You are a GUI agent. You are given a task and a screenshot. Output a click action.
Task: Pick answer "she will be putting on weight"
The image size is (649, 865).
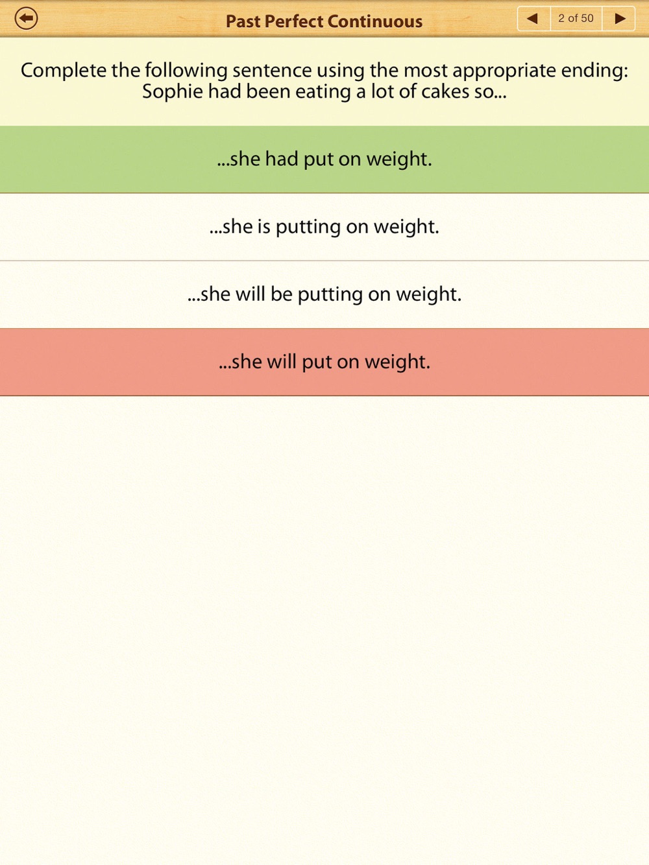[324, 294]
